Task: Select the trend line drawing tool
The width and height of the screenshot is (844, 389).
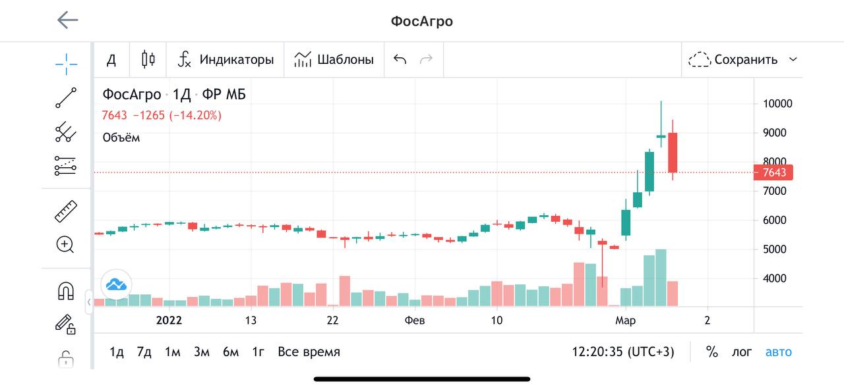Action: point(66,98)
